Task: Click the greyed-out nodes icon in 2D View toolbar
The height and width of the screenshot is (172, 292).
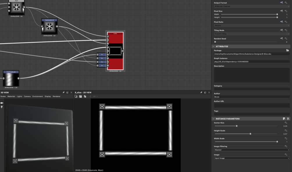Action: (90, 96)
